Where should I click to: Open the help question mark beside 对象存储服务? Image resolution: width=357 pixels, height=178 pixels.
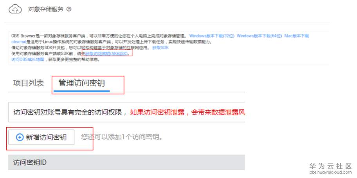click(69, 9)
